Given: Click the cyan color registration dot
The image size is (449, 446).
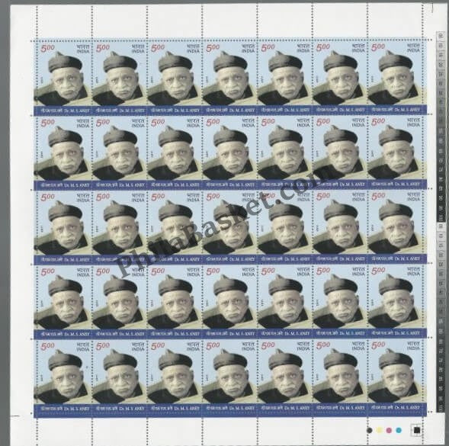Looking at the screenshot, I should (399, 430).
